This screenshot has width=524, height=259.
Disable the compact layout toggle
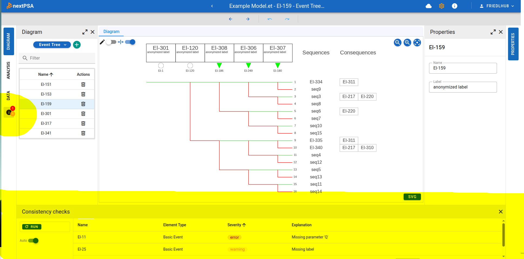tap(130, 42)
